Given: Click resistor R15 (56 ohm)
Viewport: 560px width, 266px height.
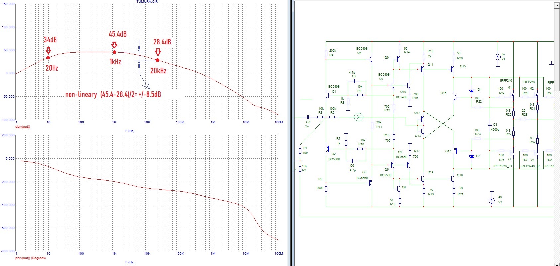Looking at the screenshot, I should [x=400, y=201].
